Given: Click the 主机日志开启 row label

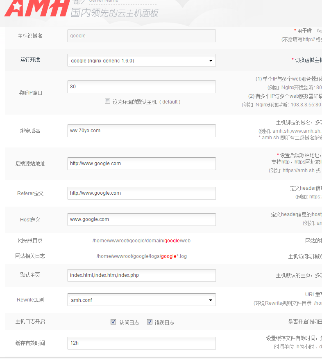Looking at the screenshot, I should point(30,322).
